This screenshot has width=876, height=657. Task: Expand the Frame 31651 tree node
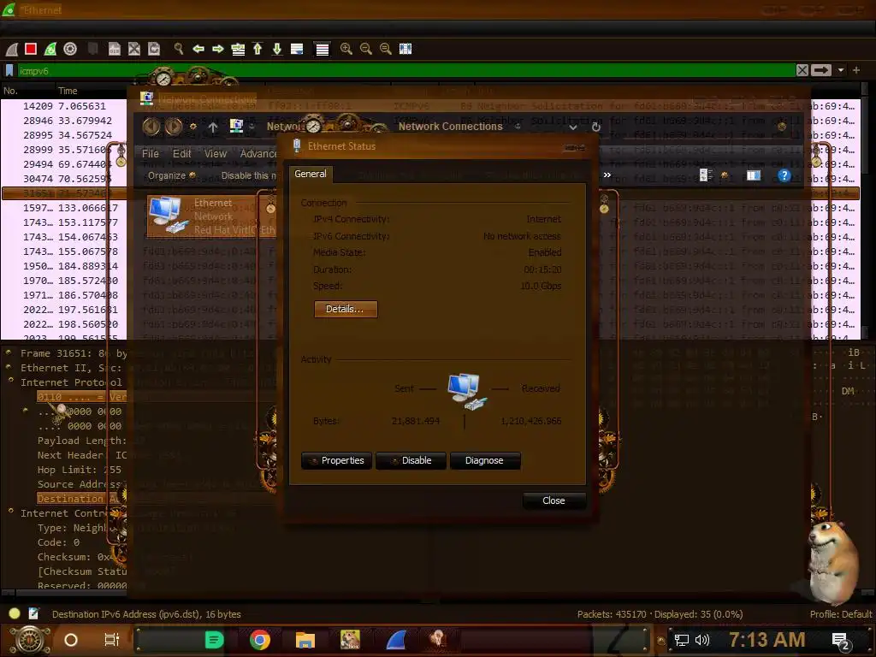(x=9, y=352)
